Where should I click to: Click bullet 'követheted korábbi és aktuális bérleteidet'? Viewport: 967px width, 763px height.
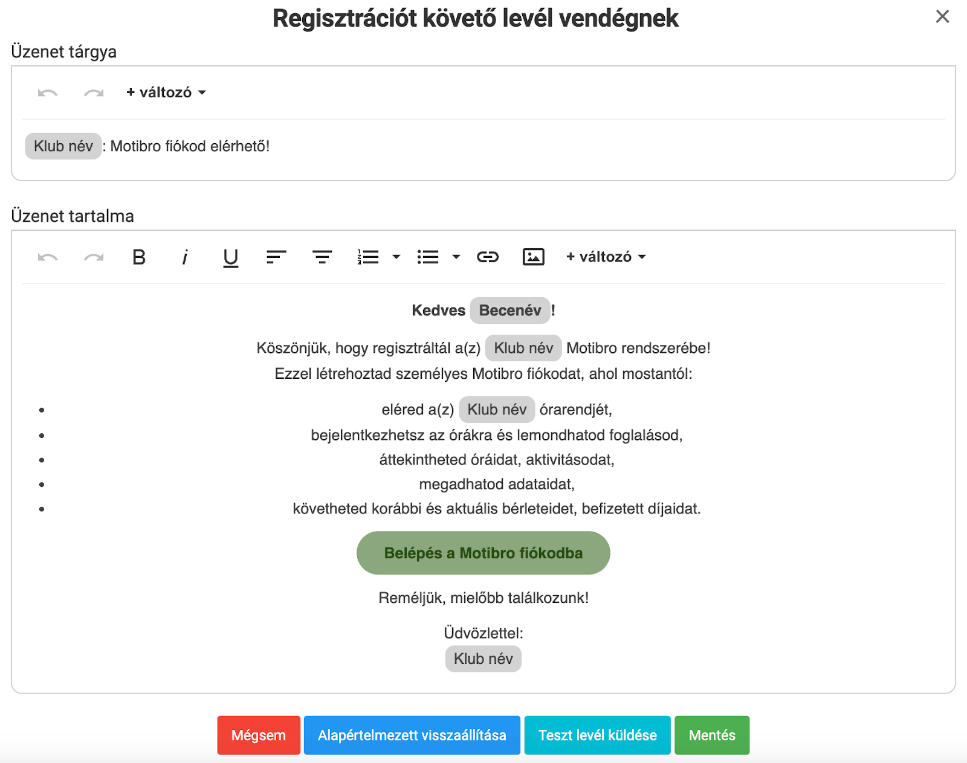coord(435,509)
